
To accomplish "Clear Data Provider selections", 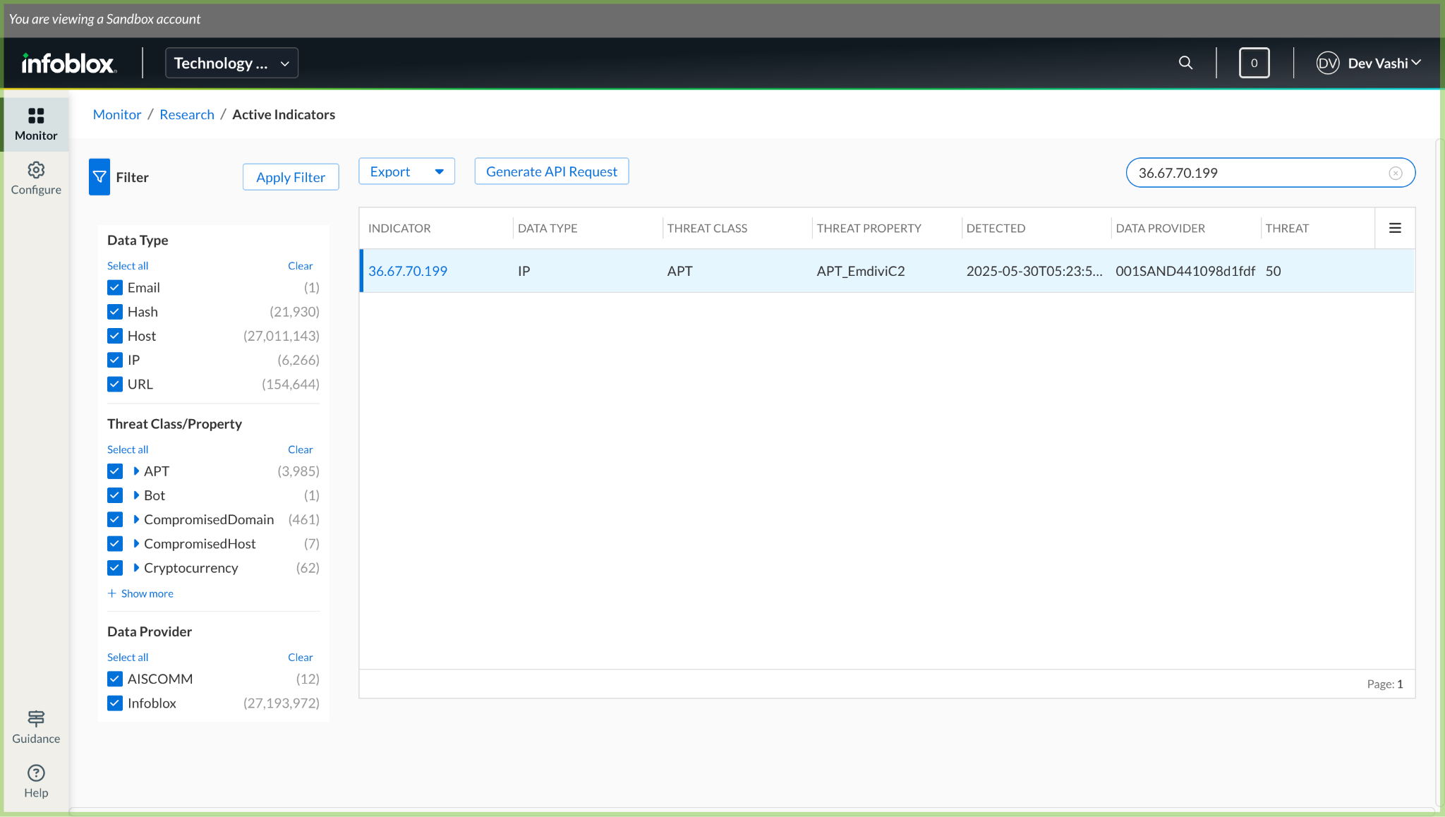I will point(300,657).
